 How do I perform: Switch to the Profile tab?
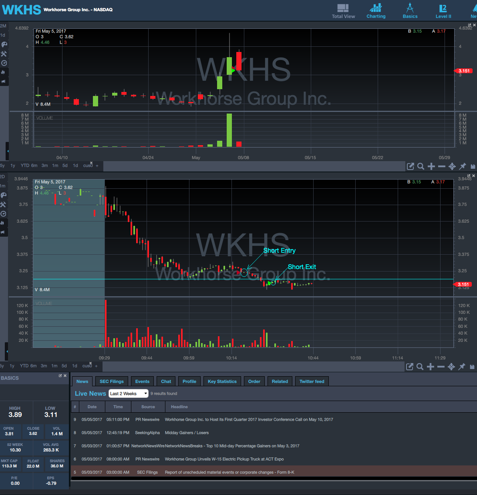pos(189,381)
